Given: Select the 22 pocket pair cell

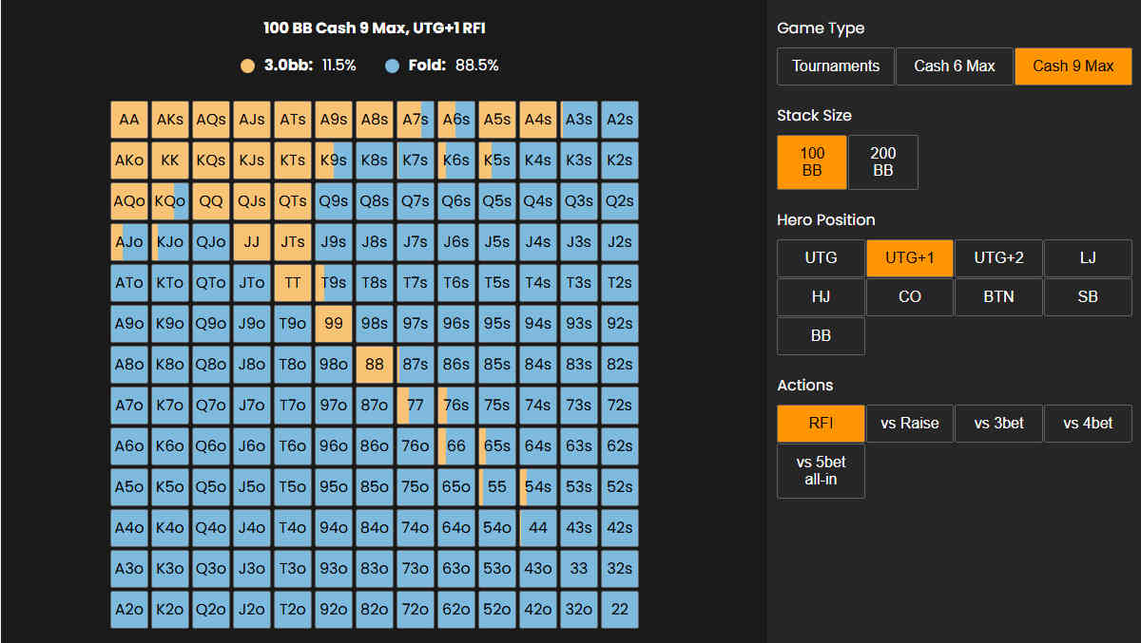Looking at the screenshot, I should tap(619, 609).
